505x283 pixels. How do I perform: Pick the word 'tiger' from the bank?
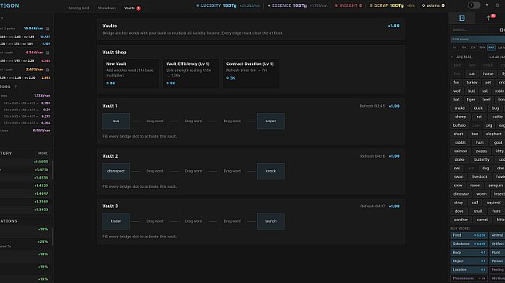coord(471,100)
